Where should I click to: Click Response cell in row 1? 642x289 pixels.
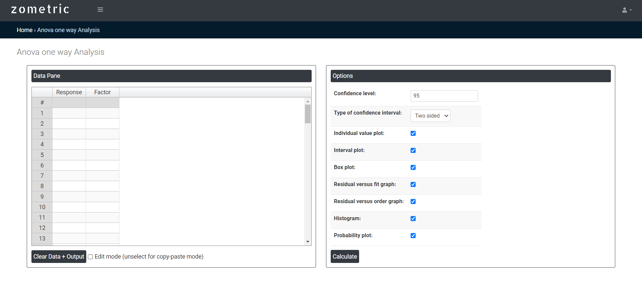point(69,113)
